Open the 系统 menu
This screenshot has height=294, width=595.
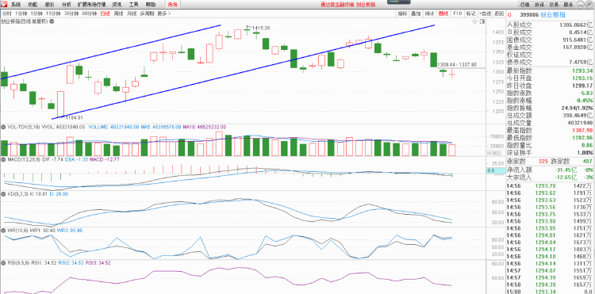(x=16, y=5)
